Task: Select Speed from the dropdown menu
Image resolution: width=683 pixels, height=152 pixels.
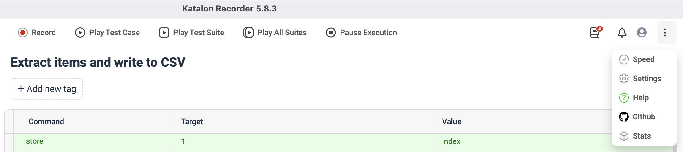Action: click(x=643, y=59)
